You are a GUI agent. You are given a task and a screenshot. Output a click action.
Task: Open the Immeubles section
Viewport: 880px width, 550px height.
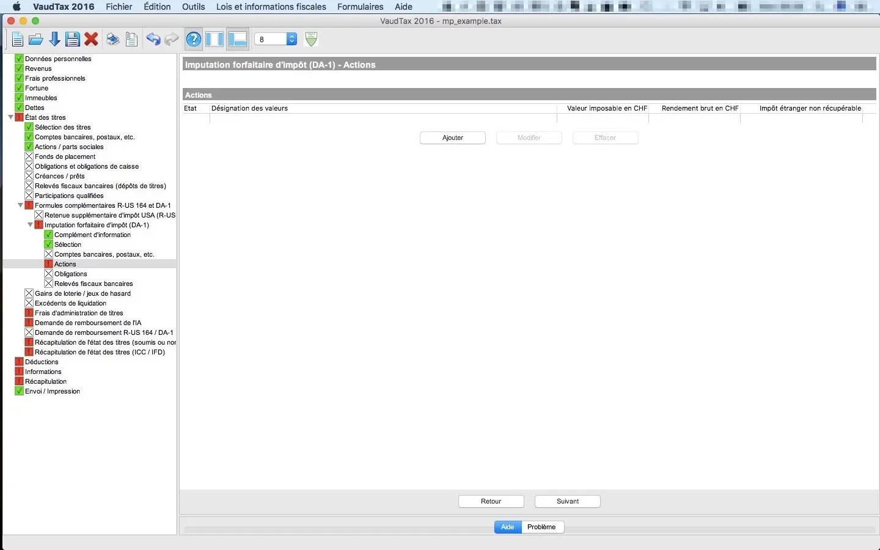pos(41,98)
